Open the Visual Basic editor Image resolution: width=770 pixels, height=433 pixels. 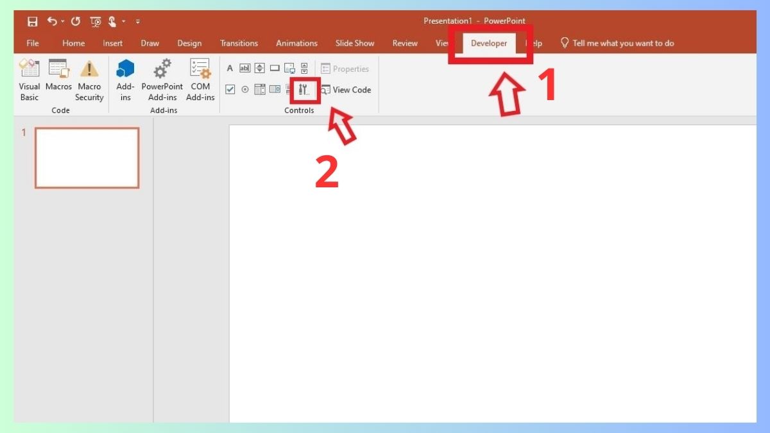pyautogui.click(x=30, y=80)
